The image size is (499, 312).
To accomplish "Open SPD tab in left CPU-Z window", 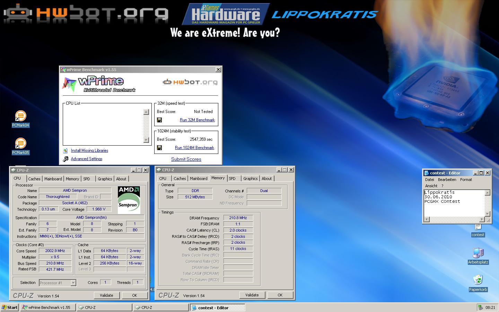I will 87,179.
